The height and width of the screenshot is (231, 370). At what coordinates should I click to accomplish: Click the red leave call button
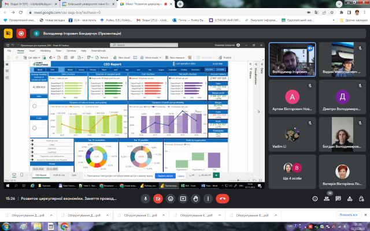click(222, 198)
